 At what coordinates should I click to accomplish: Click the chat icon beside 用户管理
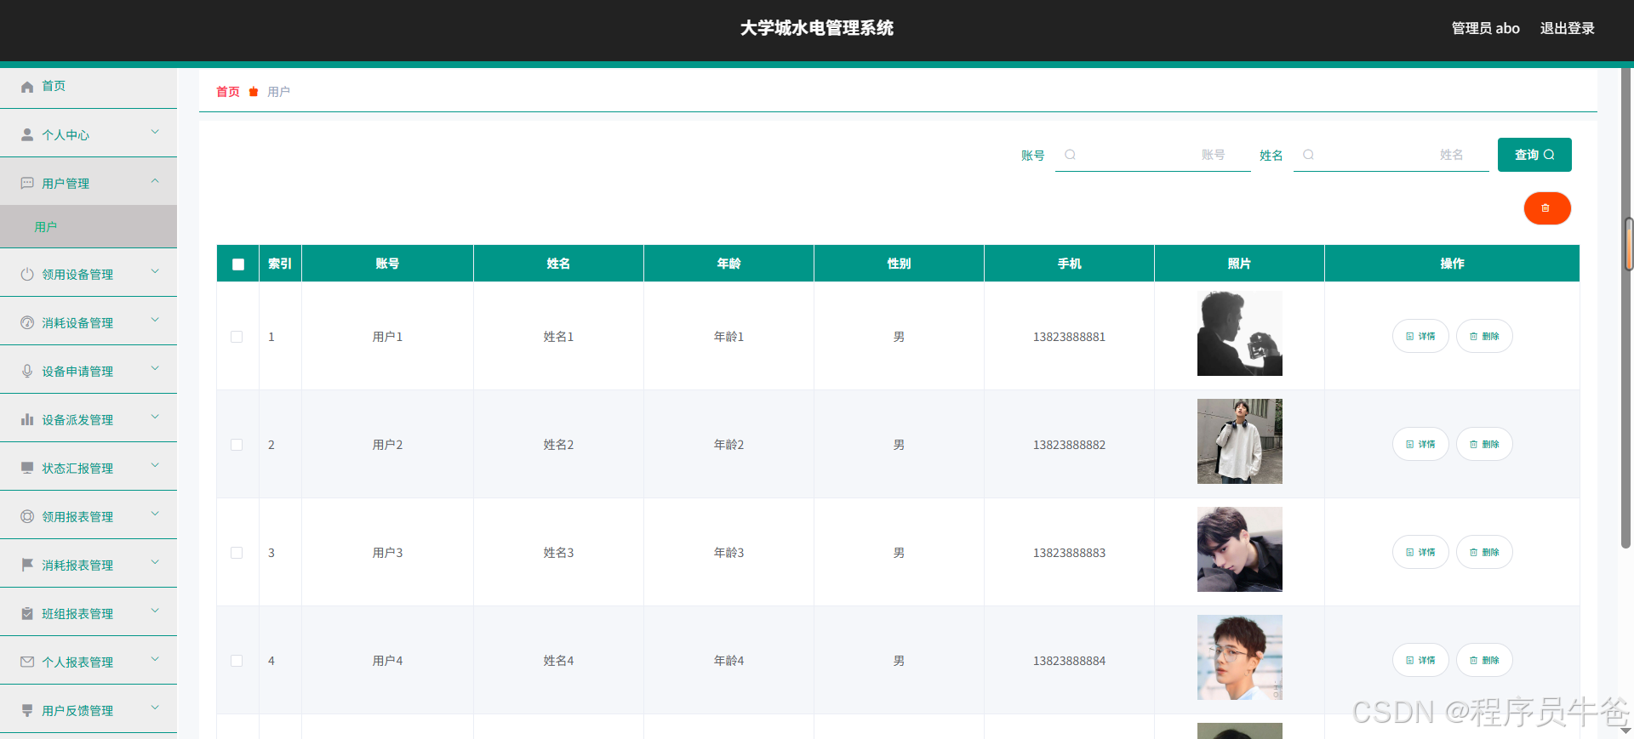27,184
